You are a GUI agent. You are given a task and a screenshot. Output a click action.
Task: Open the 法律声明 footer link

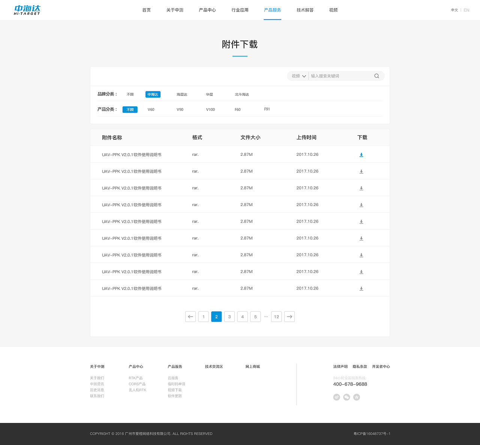340,366
